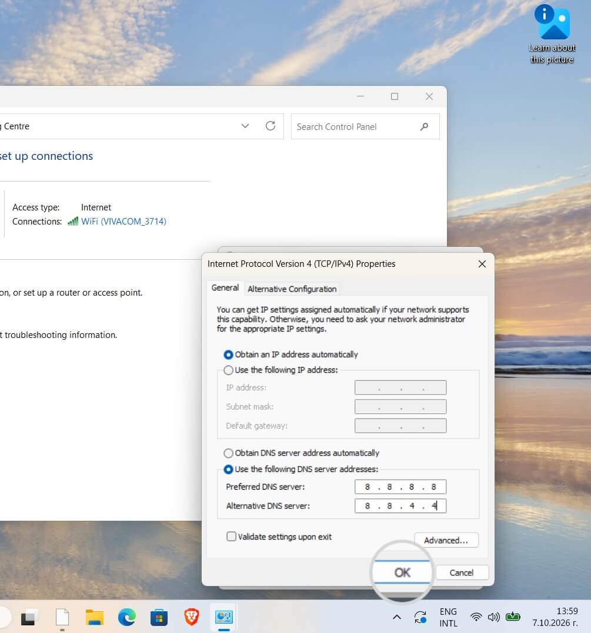Open the volume speaker tray icon
This screenshot has height=633, width=591.
(493, 617)
